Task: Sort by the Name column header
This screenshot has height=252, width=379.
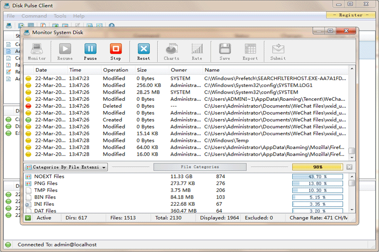Action: point(275,70)
